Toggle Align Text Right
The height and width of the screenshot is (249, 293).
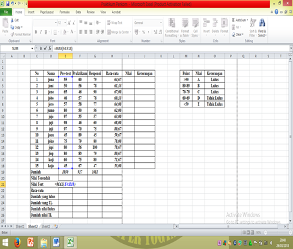pos(91,32)
